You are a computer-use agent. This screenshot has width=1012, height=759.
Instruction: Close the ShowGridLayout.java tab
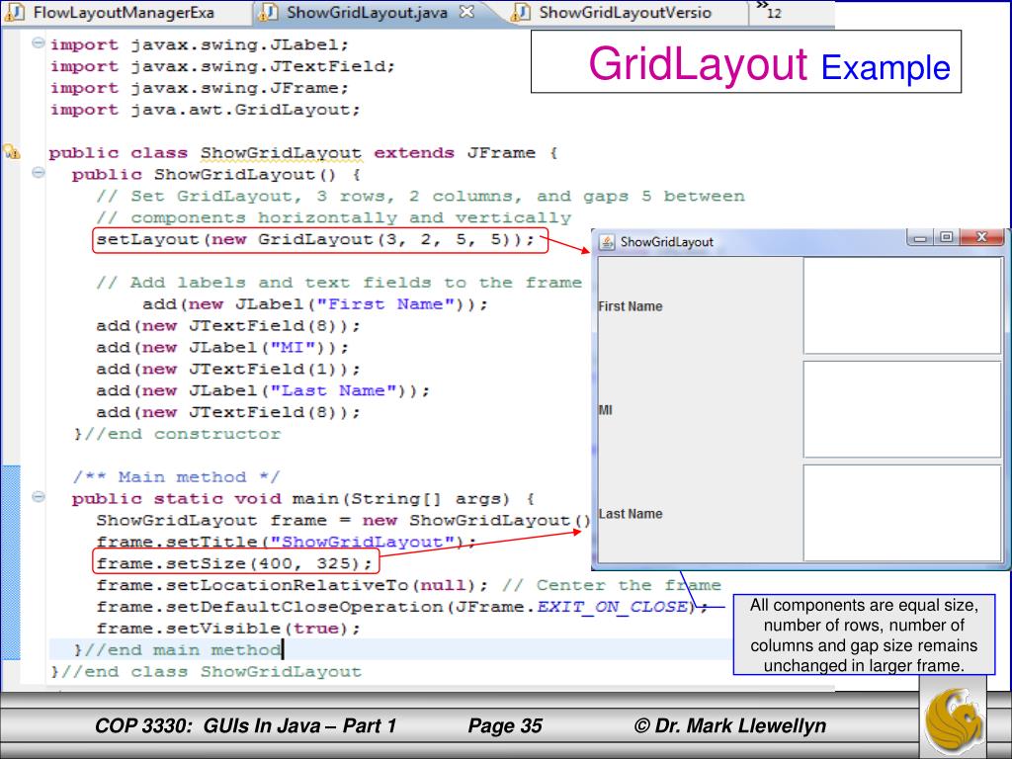466,12
